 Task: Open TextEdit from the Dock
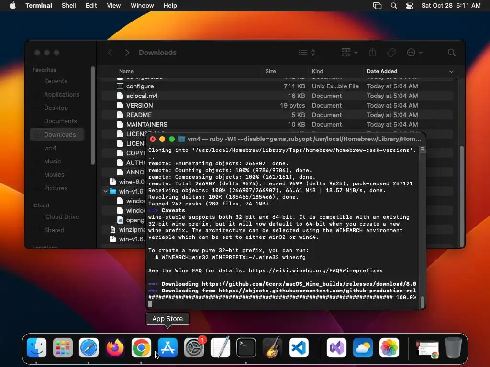[x=220, y=347]
